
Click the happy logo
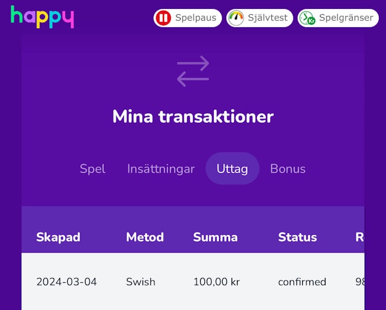point(42,17)
